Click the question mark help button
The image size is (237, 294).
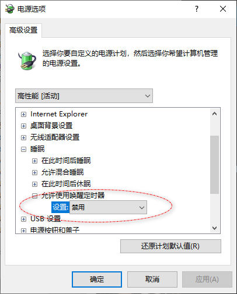pyautogui.click(x=197, y=9)
